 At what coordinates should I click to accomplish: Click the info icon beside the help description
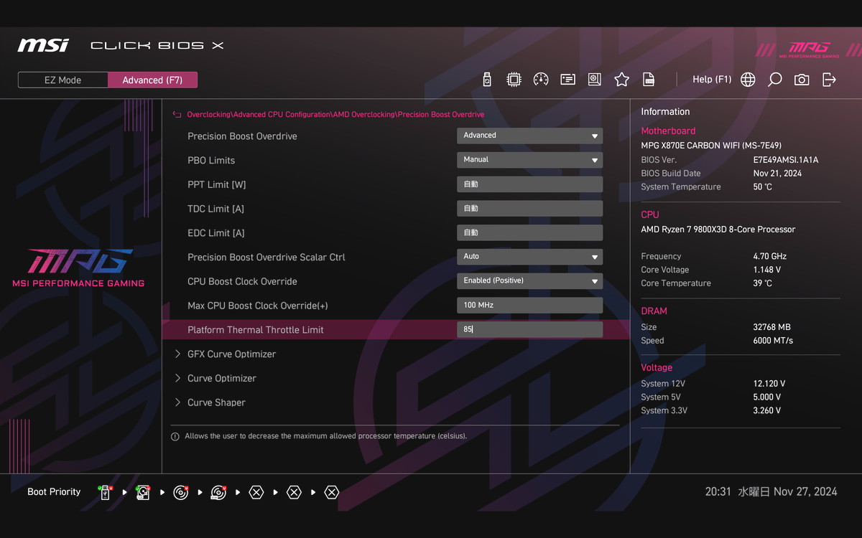coord(175,436)
